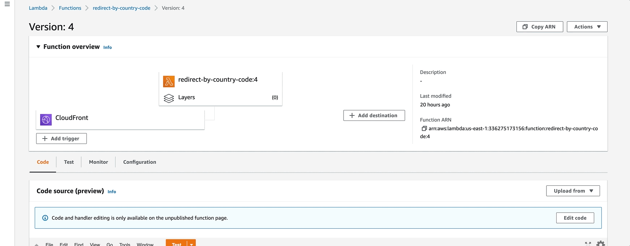This screenshot has width=630, height=246.
Task: Go to Functions breadcrumb link
Action: pyautogui.click(x=70, y=8)
